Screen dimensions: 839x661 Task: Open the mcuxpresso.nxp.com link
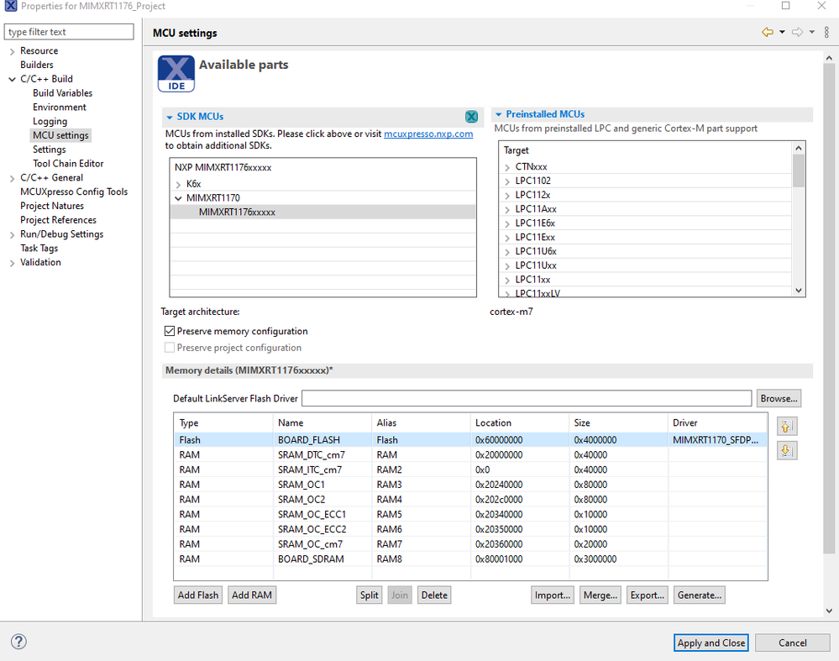point(428,134)
